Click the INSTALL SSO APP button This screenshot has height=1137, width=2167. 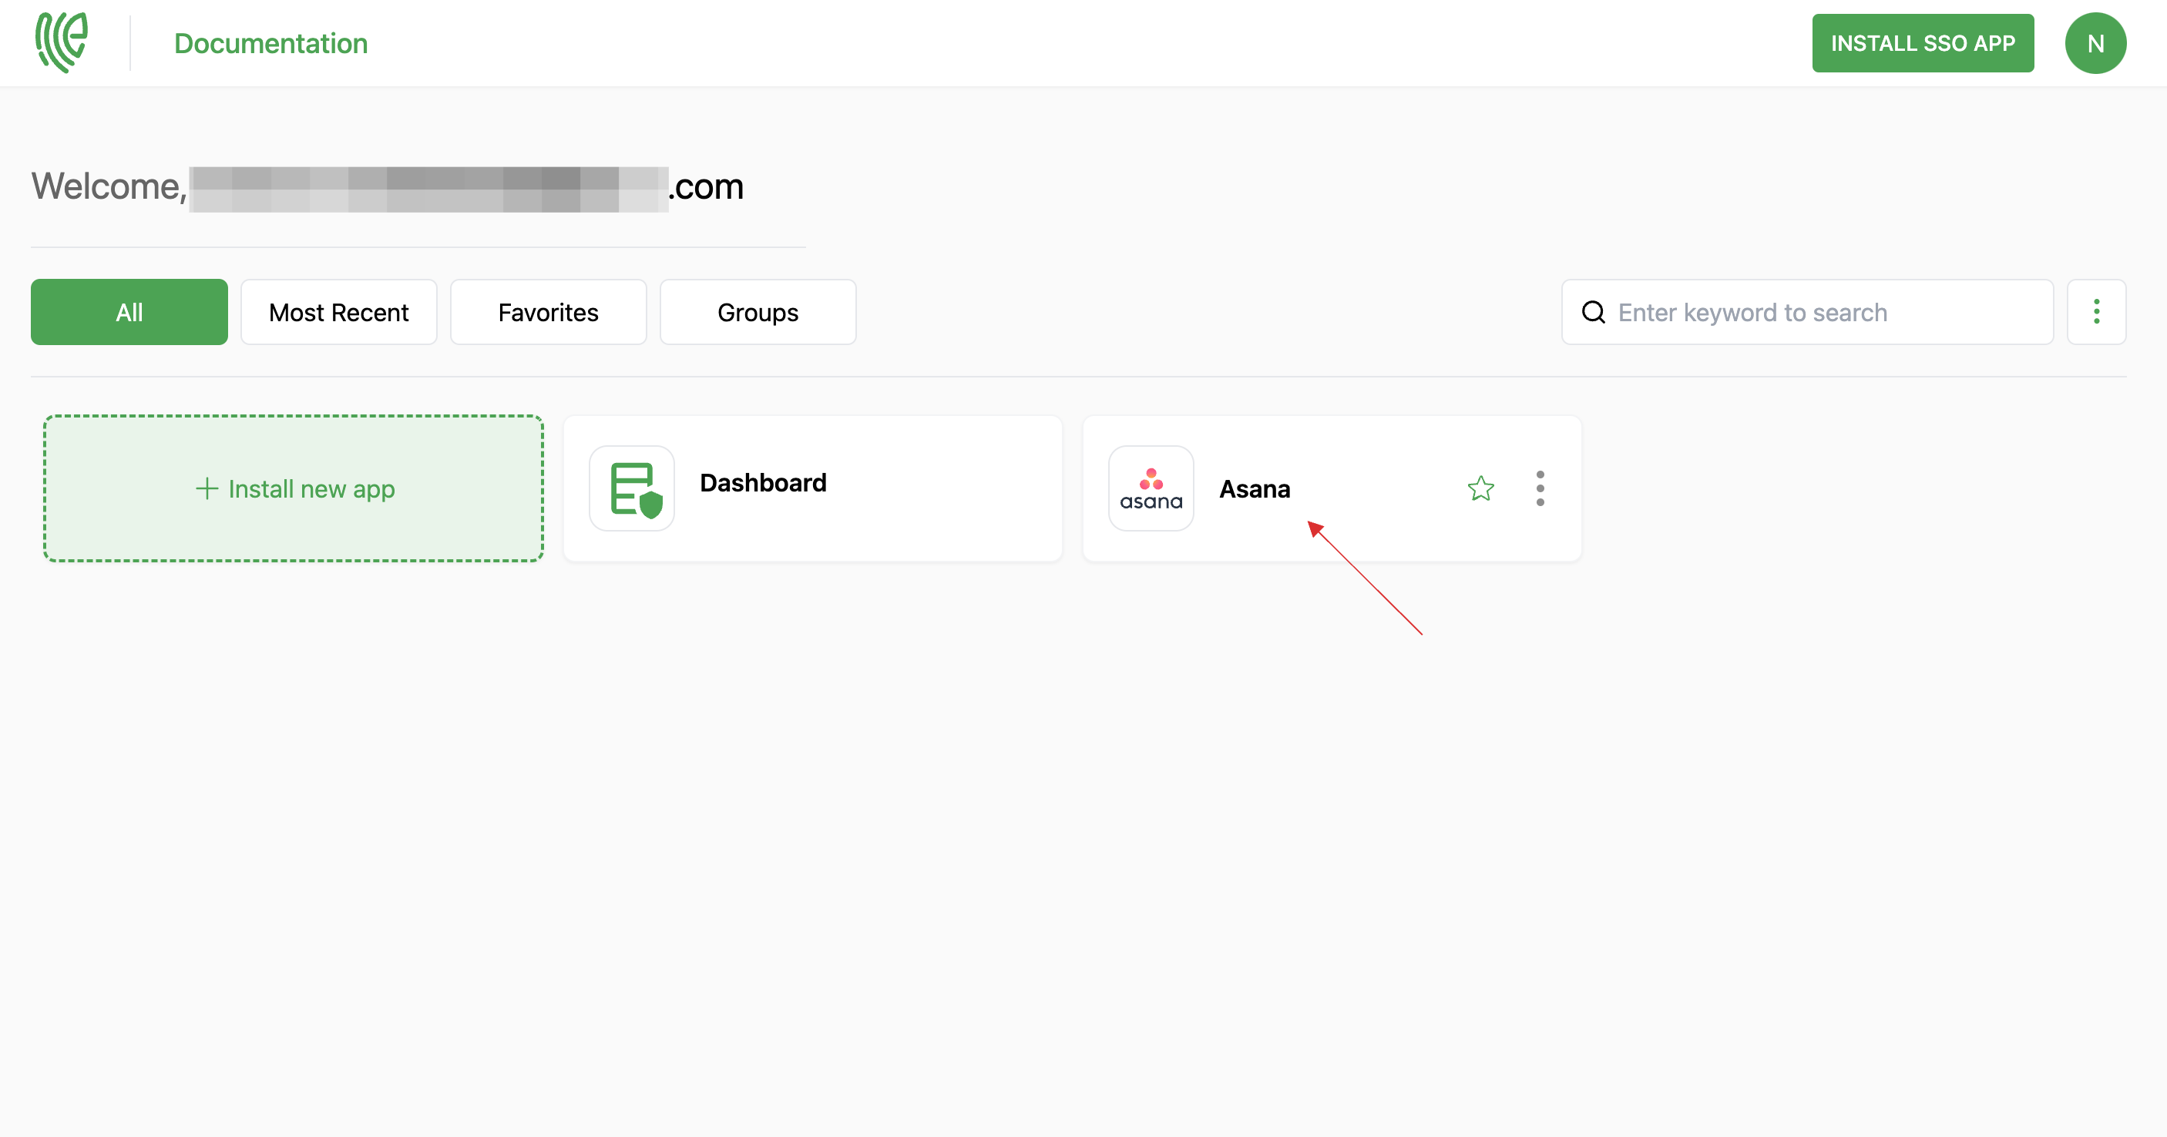point(1923,43)
